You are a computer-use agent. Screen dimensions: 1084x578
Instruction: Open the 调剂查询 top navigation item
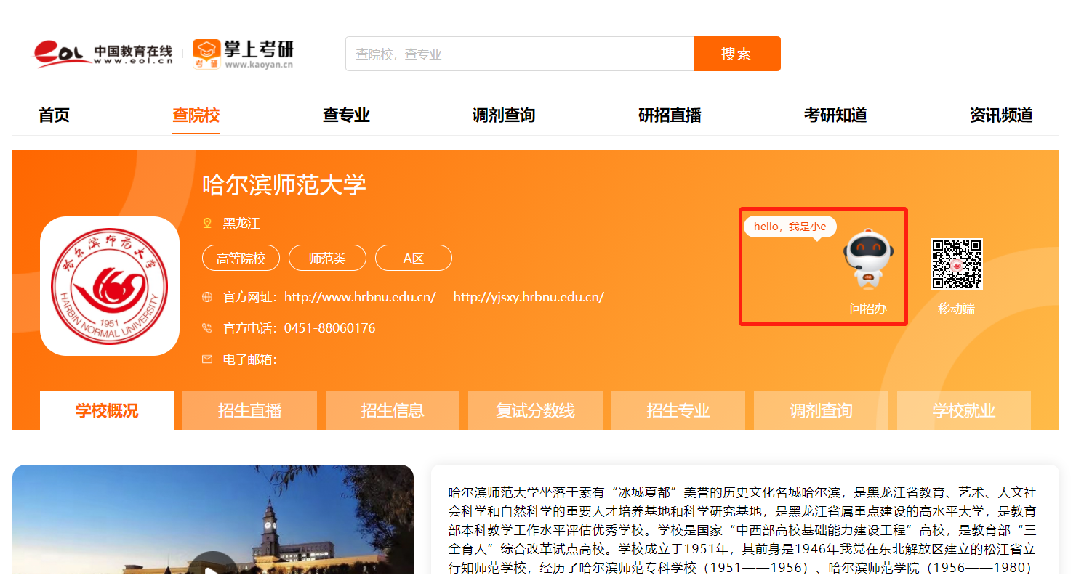coord(503,115)
